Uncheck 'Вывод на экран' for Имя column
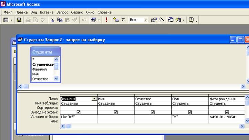 (x=116, y=112)
